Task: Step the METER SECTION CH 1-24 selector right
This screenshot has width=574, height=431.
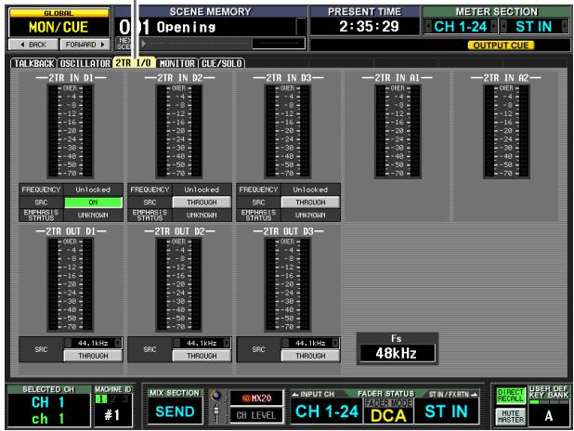Action: (x=494, y=26)
